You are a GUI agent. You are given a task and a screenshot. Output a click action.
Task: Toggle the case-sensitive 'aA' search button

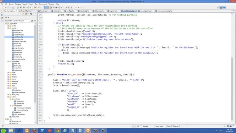[x=32, y=21]
